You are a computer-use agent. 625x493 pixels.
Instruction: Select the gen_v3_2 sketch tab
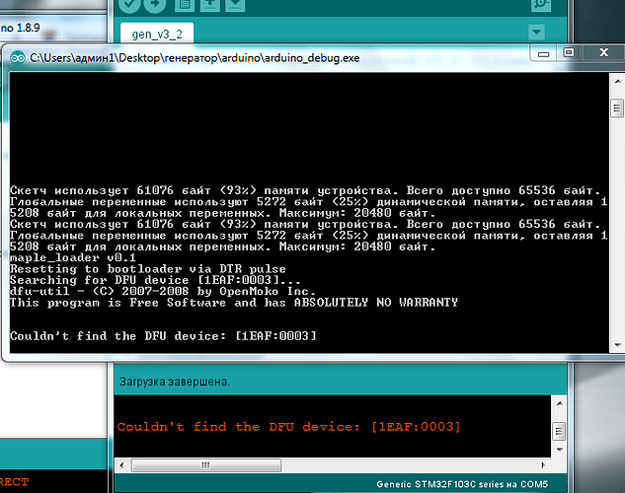pos(157,34)
